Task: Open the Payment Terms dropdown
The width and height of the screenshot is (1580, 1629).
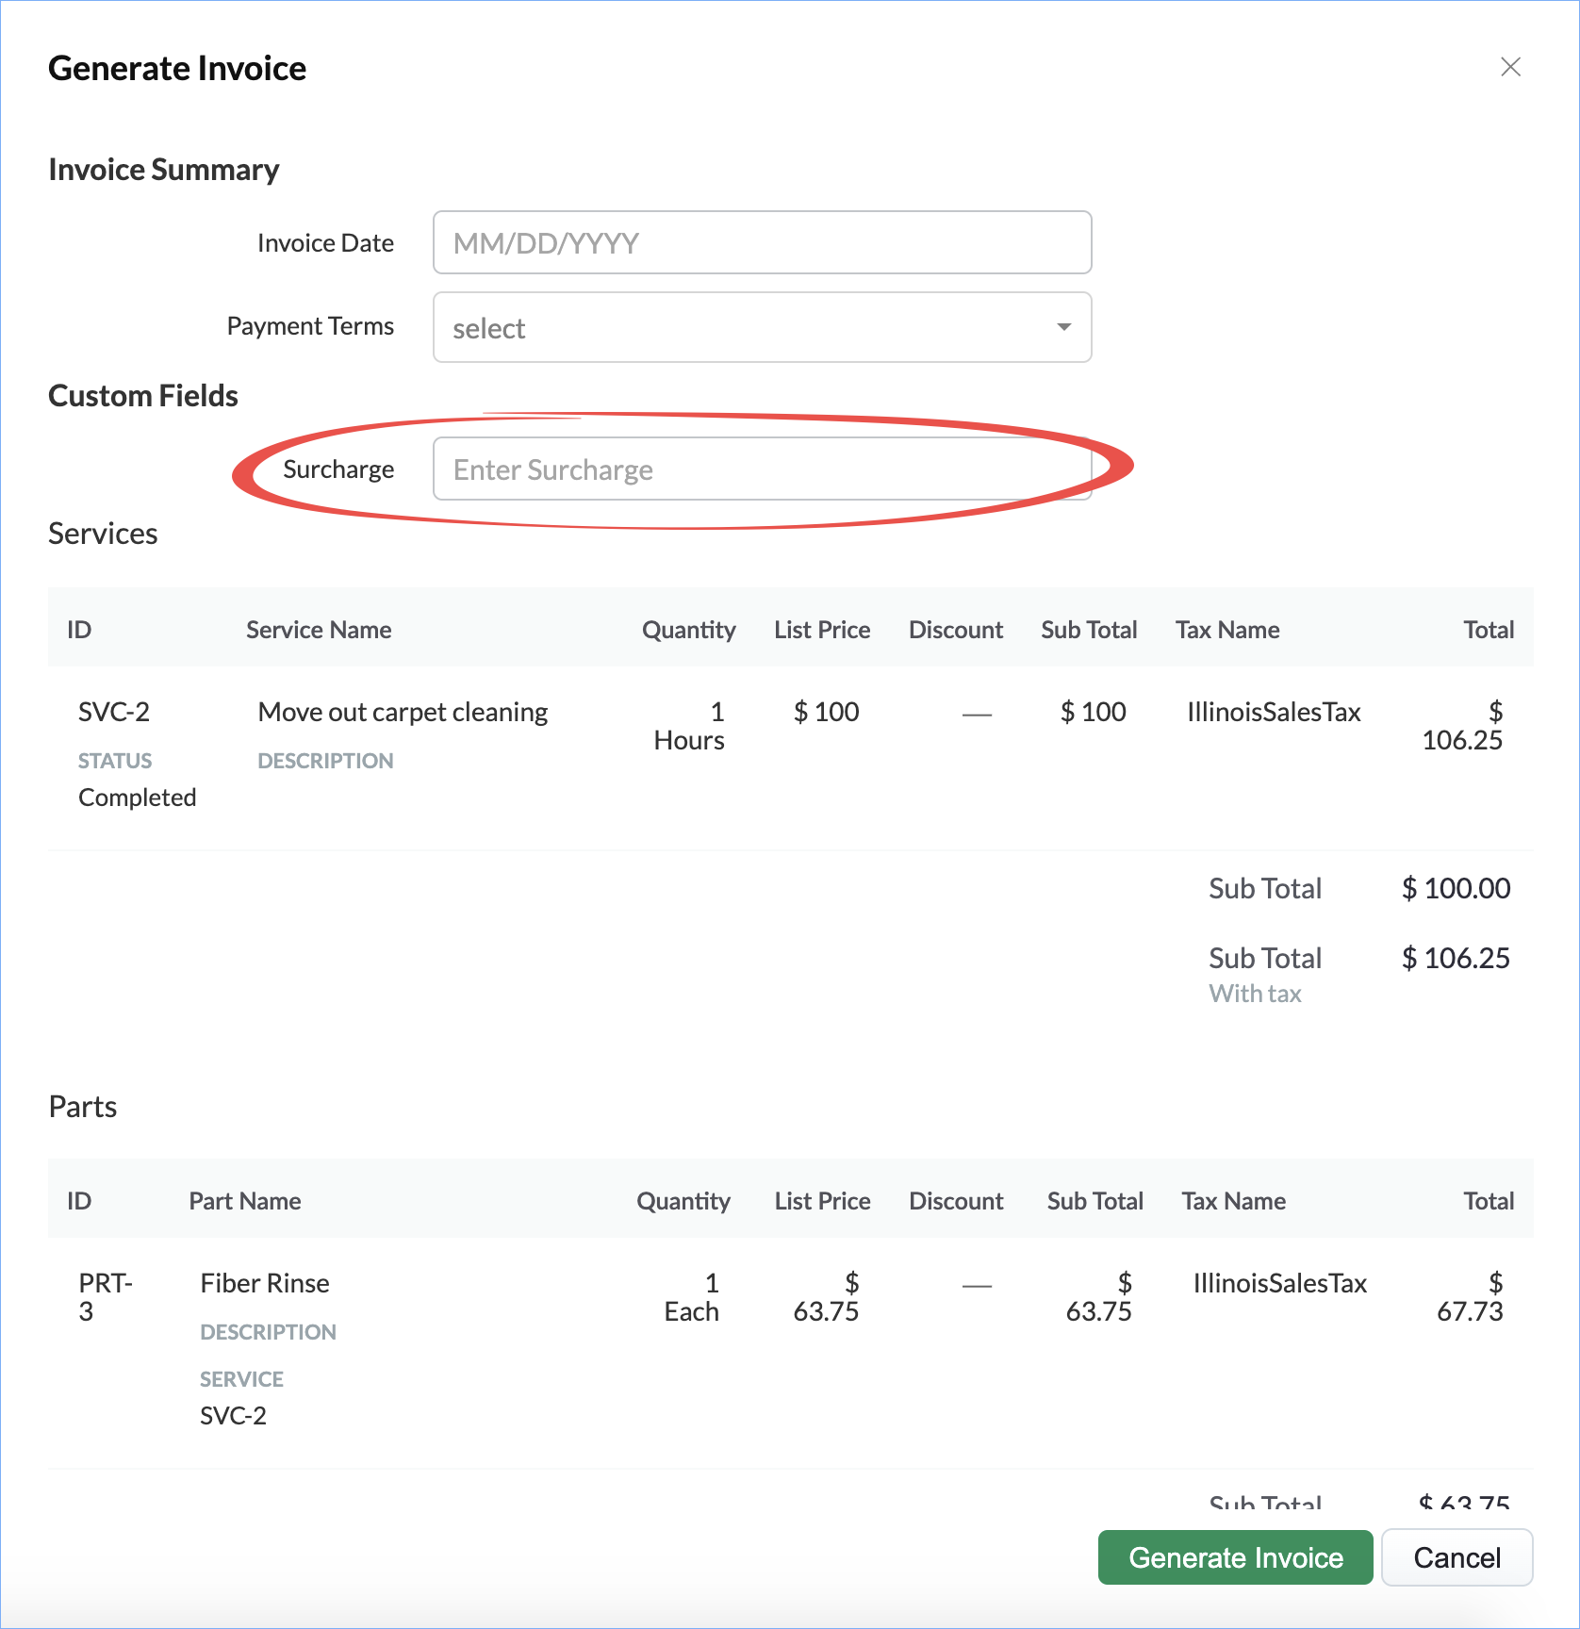Action: tap(762, 327)
